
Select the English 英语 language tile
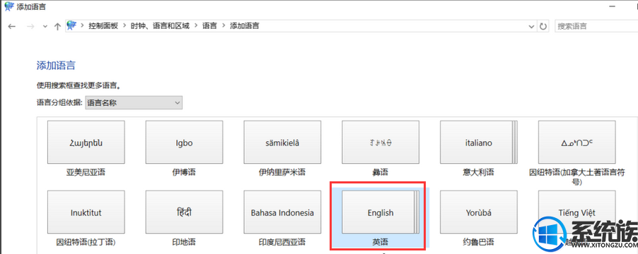[380, 212]
